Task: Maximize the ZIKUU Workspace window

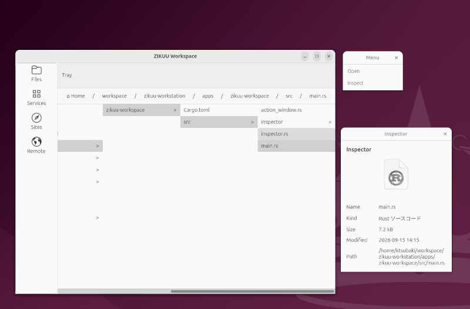Action: point(317,56)
